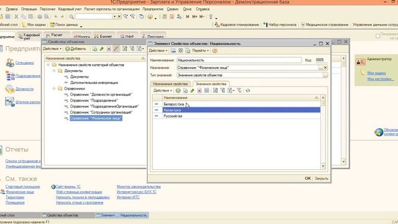Collapse the Документы tree folder
The width and height of the screenshot is (398, 224).
tap(54, 71)
